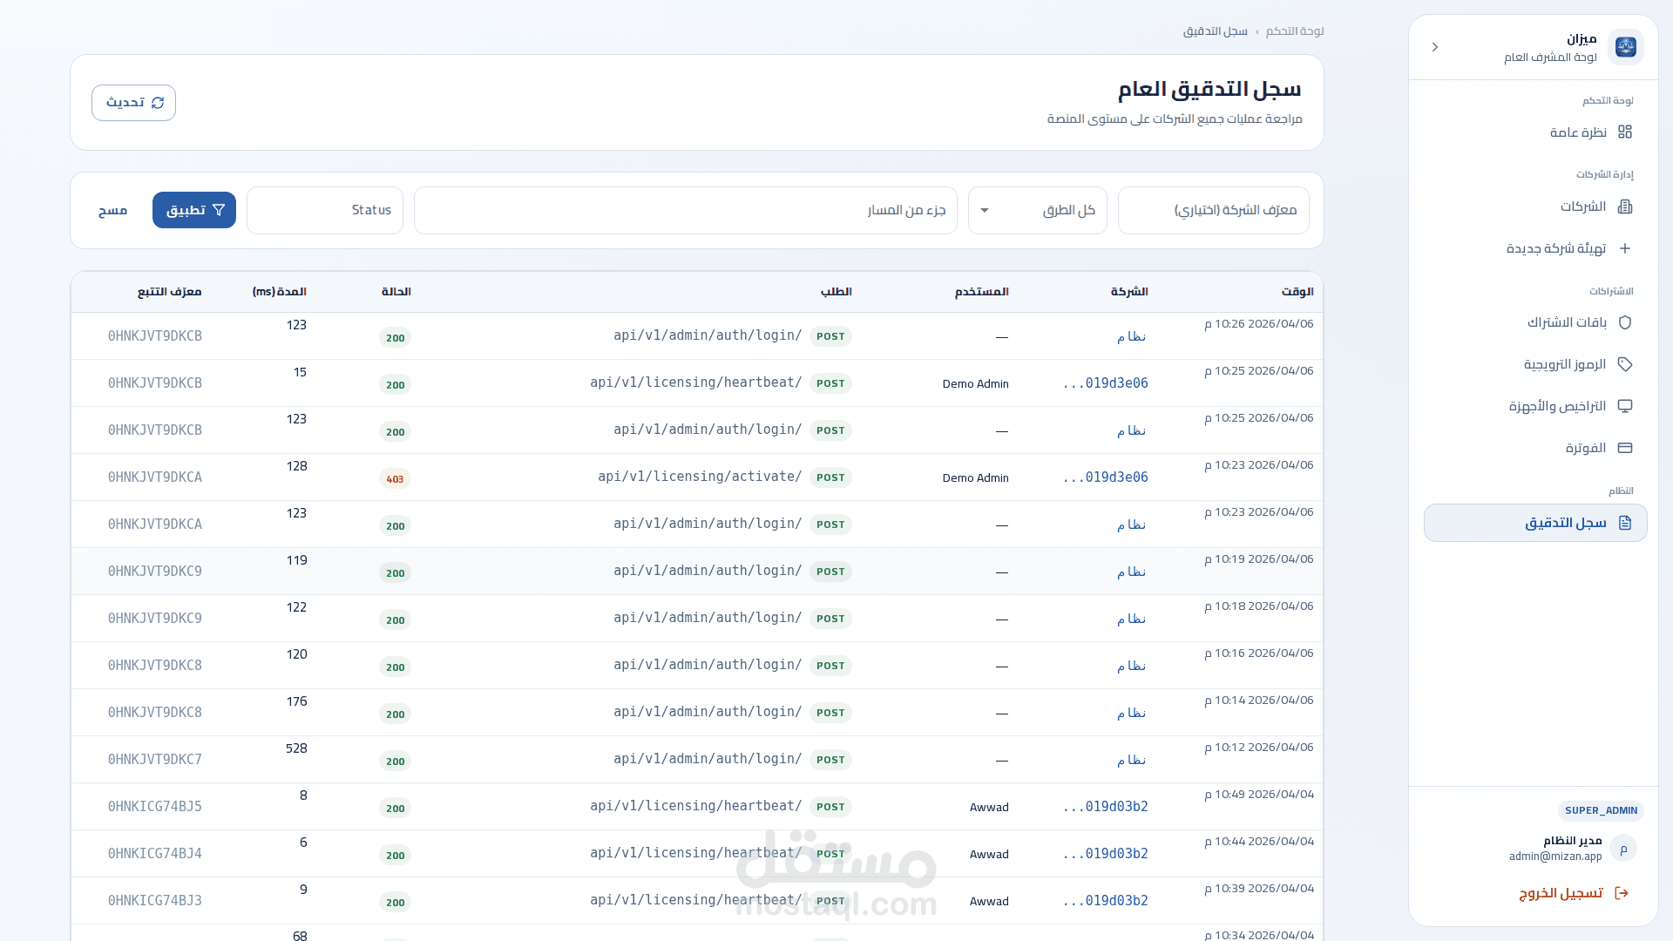
Task: Click the overview grid icon in sidebar
Action: 1624,132
